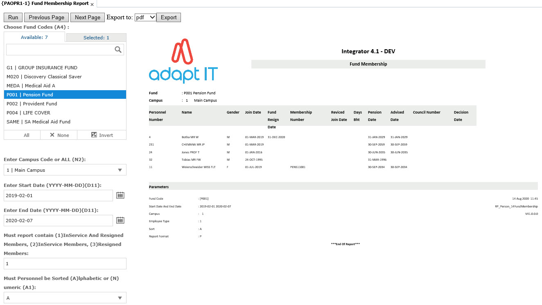Choose MEDA Medical Aid A fund
The image size is (542, 305).
[x=31, y=86]
